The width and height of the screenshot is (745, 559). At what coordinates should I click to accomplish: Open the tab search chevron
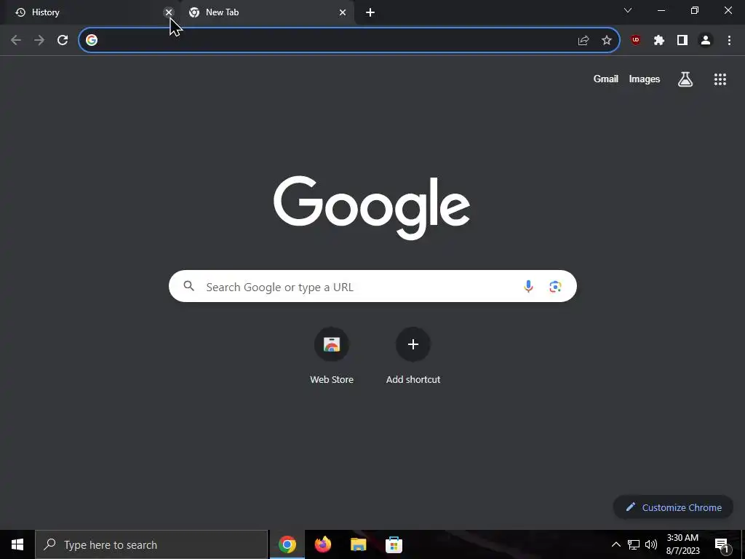point(628,10)
